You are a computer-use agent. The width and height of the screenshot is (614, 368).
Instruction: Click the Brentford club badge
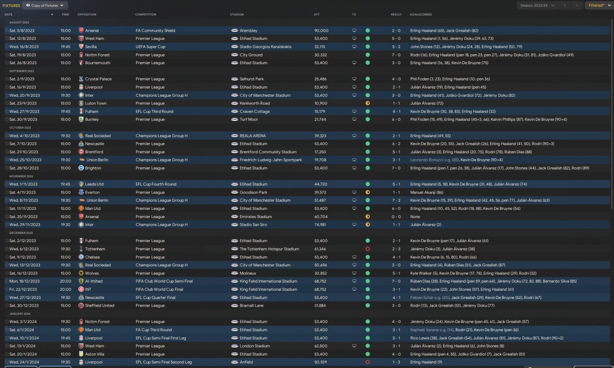81,152
